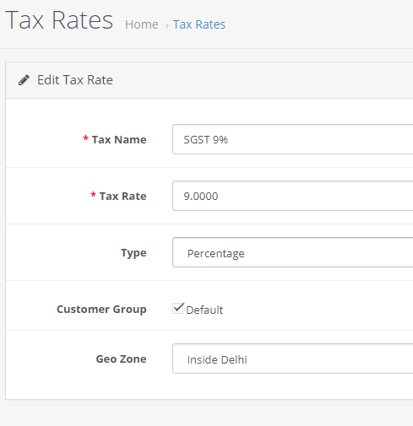Click the Edit Tax Rate panel heading

point(75,80)
